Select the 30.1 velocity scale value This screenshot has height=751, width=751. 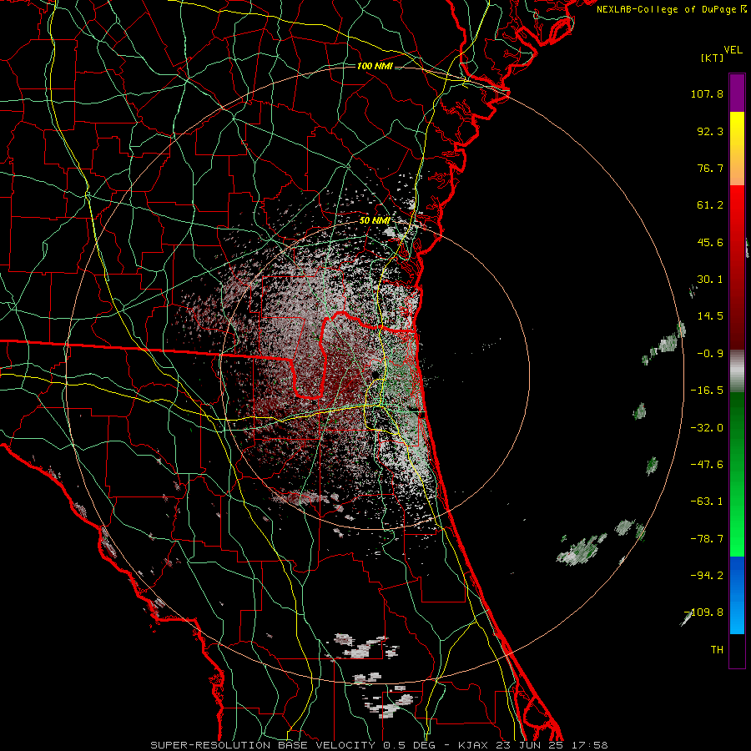coord(710,280)
